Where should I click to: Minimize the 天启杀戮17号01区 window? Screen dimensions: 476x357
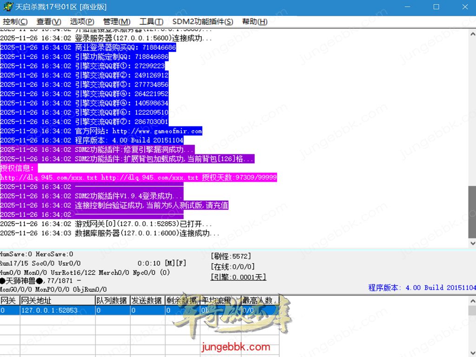pos(408,7)
